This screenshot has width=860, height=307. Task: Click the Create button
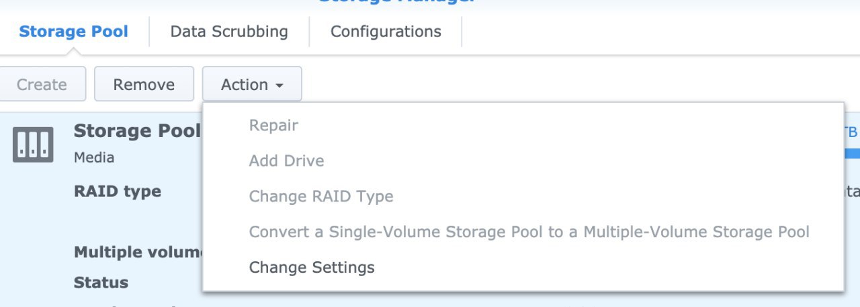pyautogui.click(x=42, y=85)
